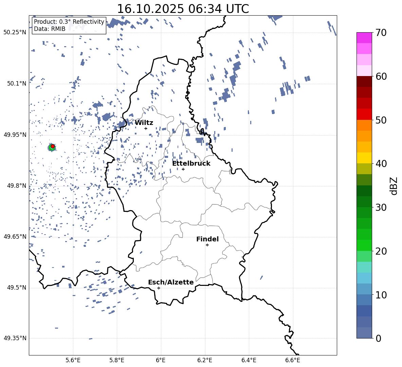Click the Esch/Alzette location cross marker

[x=159, y=288]
